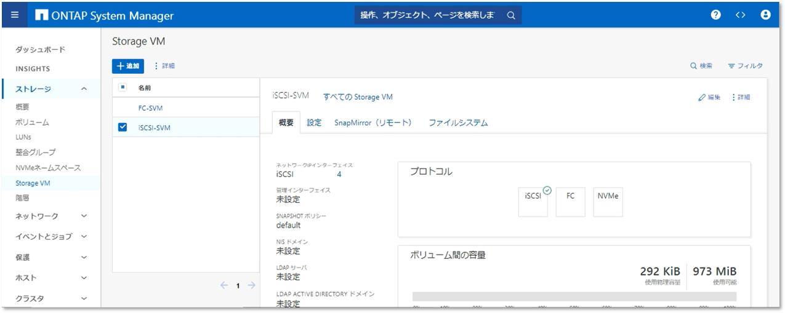Screen dimensions: 785x313
Task: Go to previous page arrow in pagination
Action: [224, 285]
